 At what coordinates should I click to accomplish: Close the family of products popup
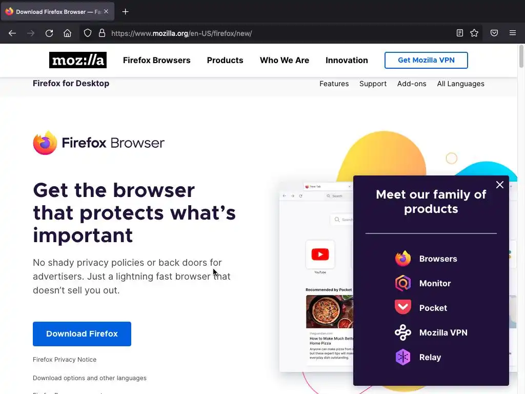tap(499, 185)
